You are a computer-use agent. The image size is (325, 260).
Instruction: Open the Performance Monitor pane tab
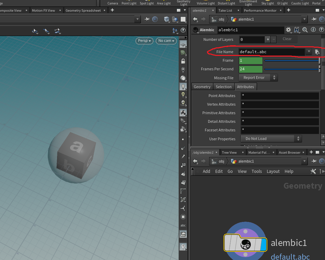[260, 11]
